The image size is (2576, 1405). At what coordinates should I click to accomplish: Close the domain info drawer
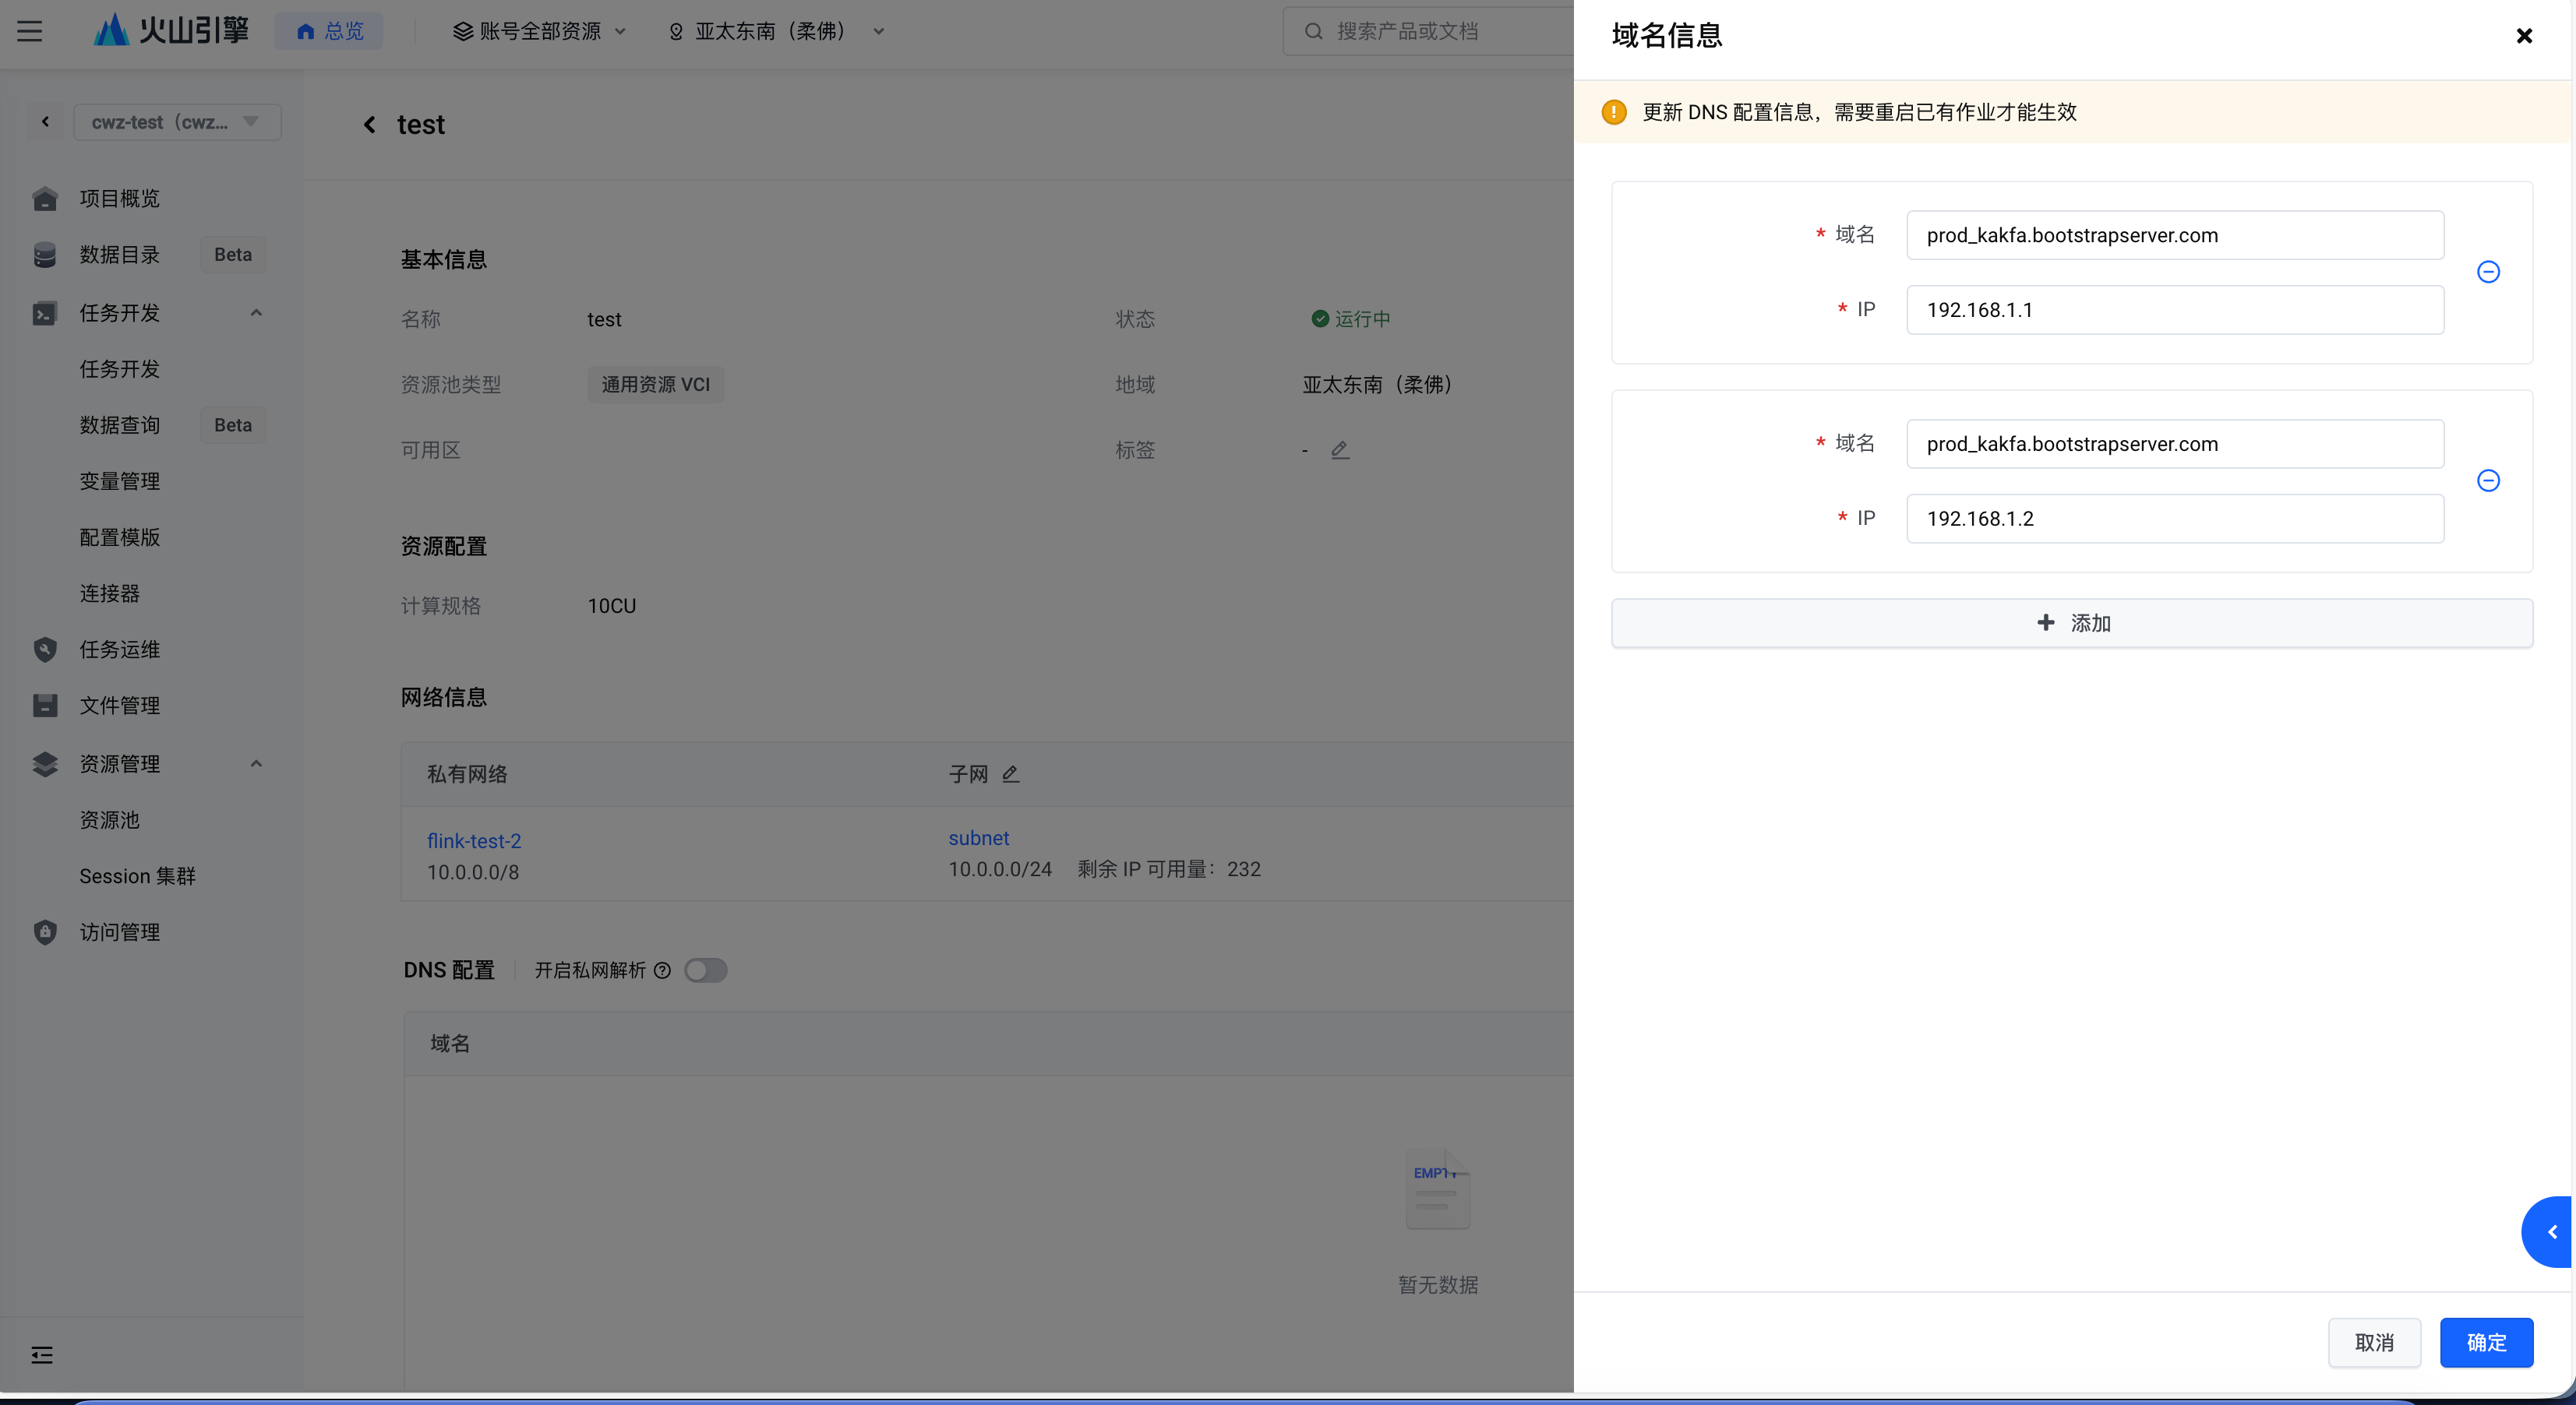[2524, 36]
